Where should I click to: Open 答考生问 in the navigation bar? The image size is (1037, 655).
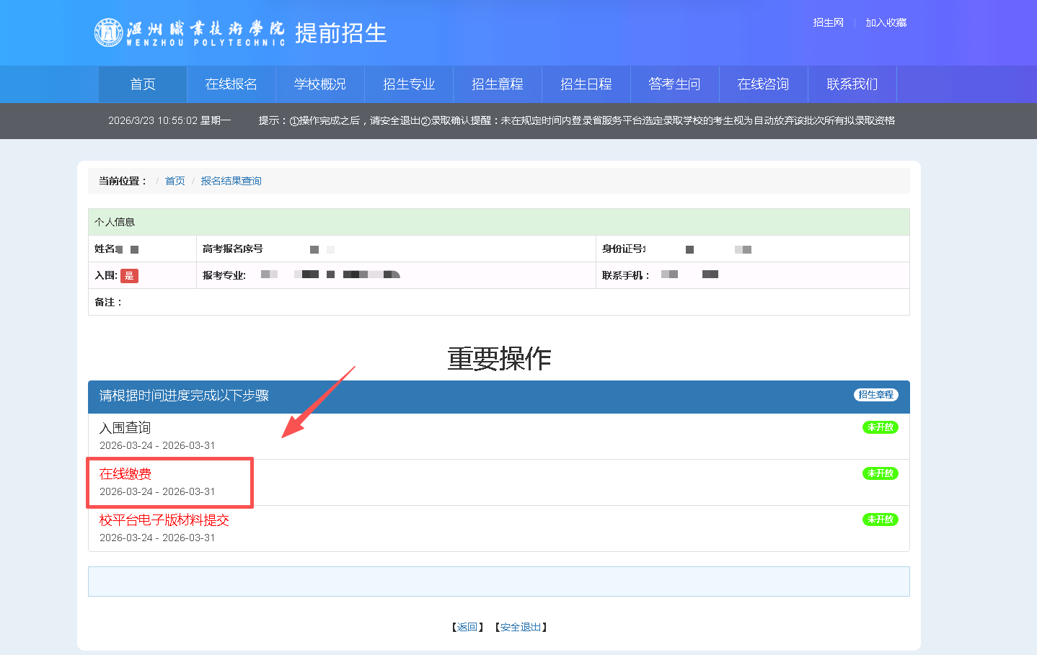pos(675,84)
